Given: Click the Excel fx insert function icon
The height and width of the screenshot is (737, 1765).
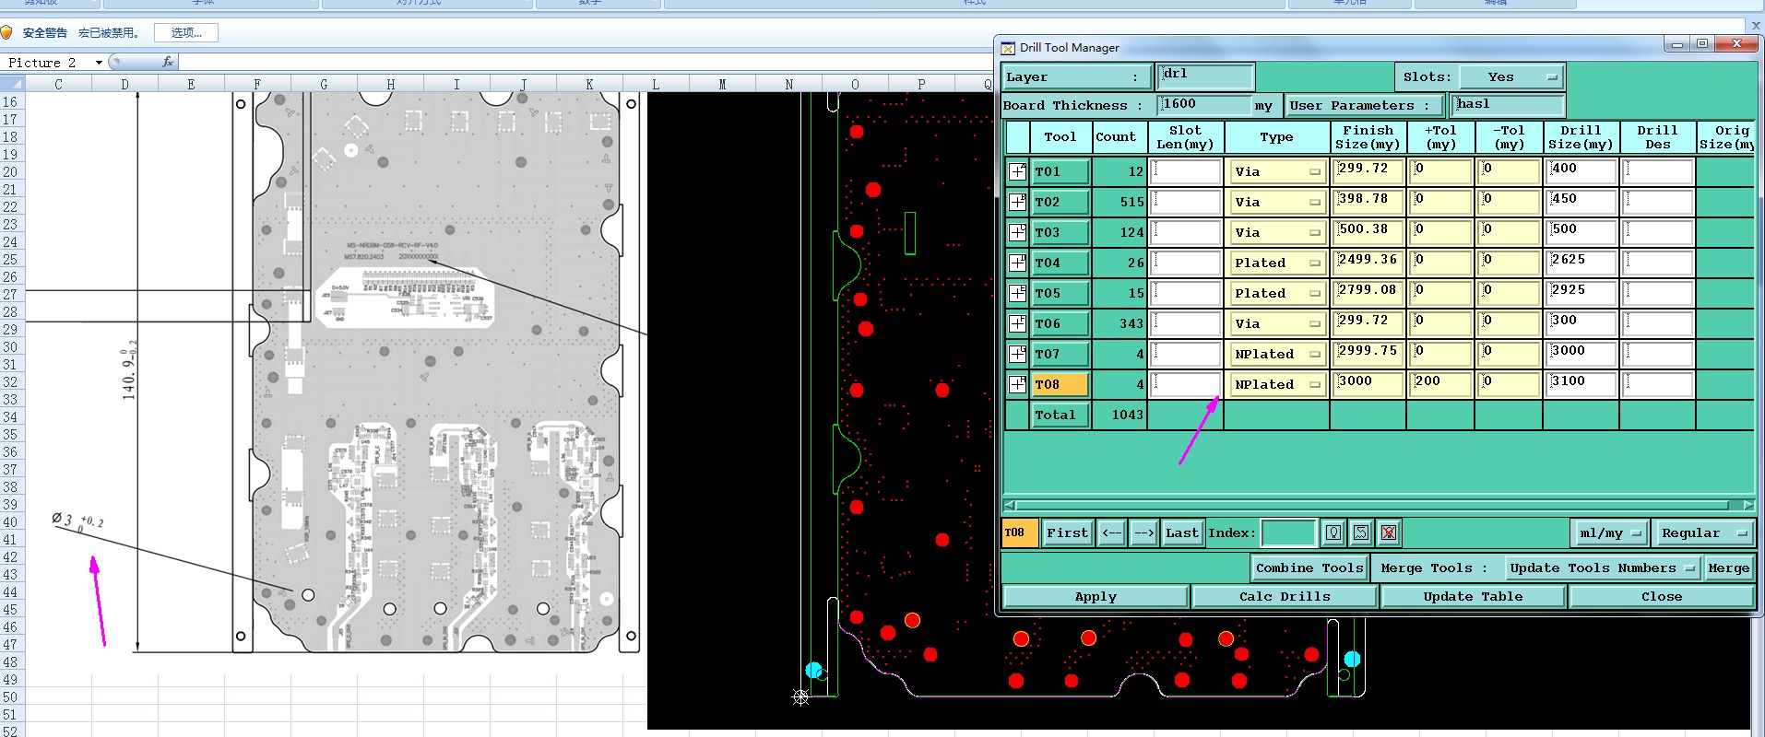Looking at the screenshot, I should (167, 62).
